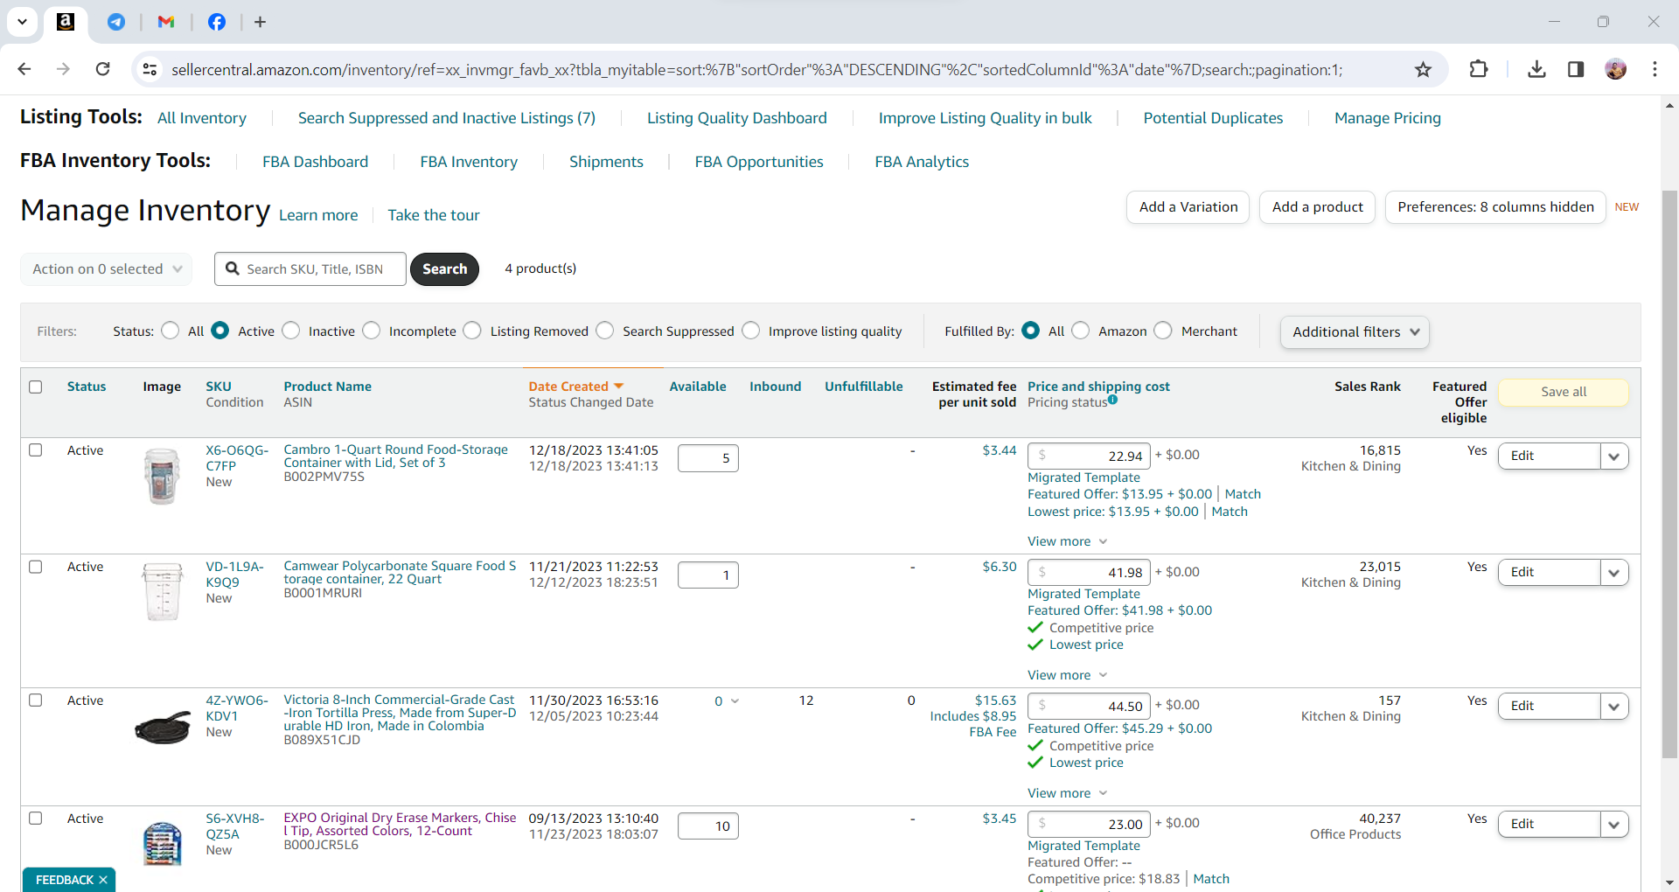Open the Cambro food-storage product thumbnail
This screenshot has height=892, width=1679.
[x=162, y=476]
